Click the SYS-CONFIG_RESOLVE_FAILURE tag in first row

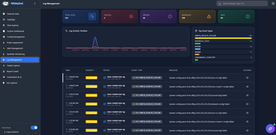pos(147,78)
